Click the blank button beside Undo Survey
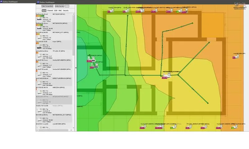This screenshot has width=249, height=149. (x=67, y=6)
